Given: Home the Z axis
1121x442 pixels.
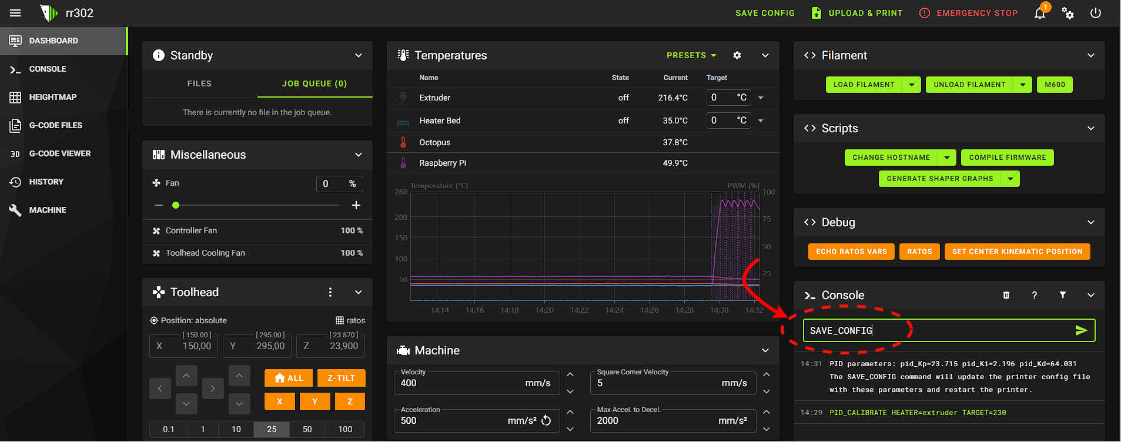Looking at the screenshot, I should [x=350, y=401].
